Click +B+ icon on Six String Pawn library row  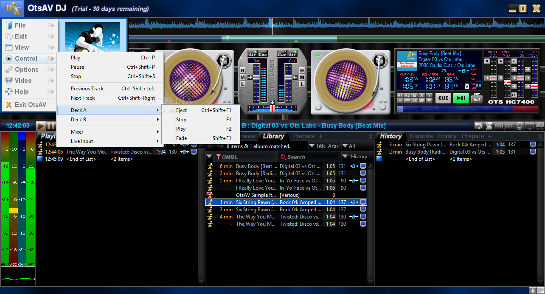353,202
